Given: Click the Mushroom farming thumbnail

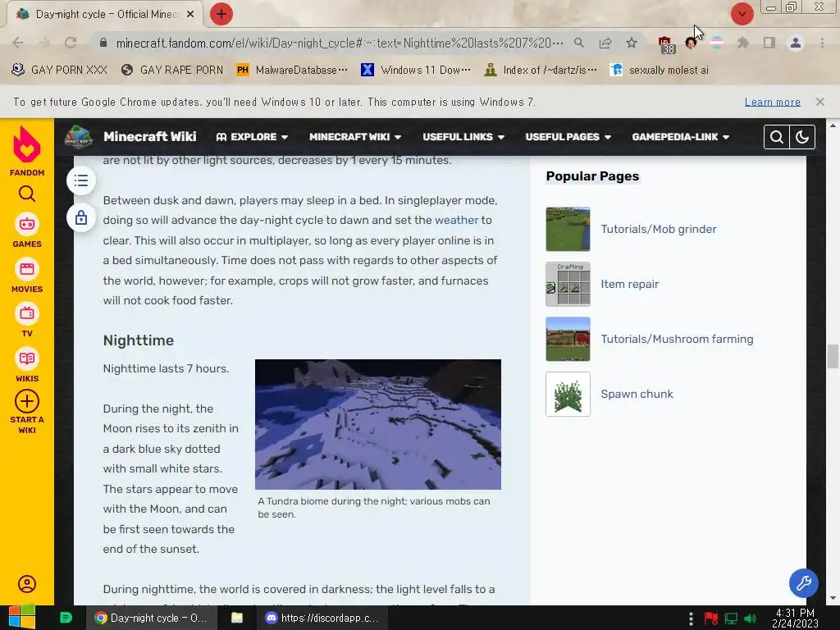Looking at the screenshot, I should click(x=568, y=339).
